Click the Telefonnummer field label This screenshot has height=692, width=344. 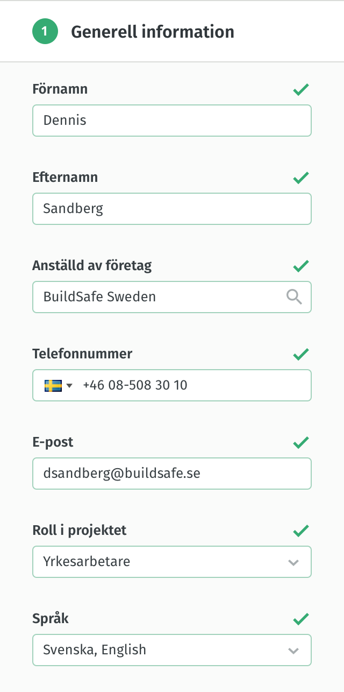click(x=82, y=354)
